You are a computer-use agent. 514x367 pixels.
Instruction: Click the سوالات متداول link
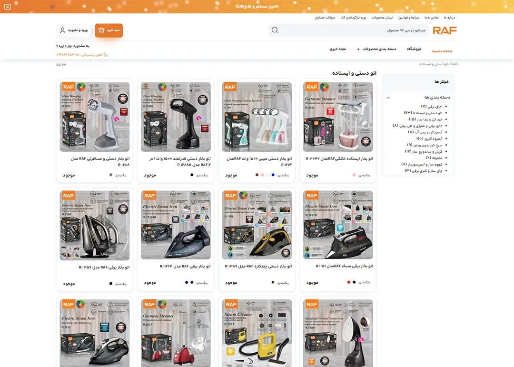[x=325, y=18]
